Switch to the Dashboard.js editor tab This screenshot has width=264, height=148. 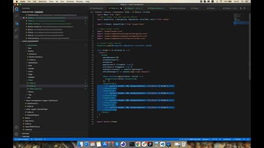pos(98,8)
